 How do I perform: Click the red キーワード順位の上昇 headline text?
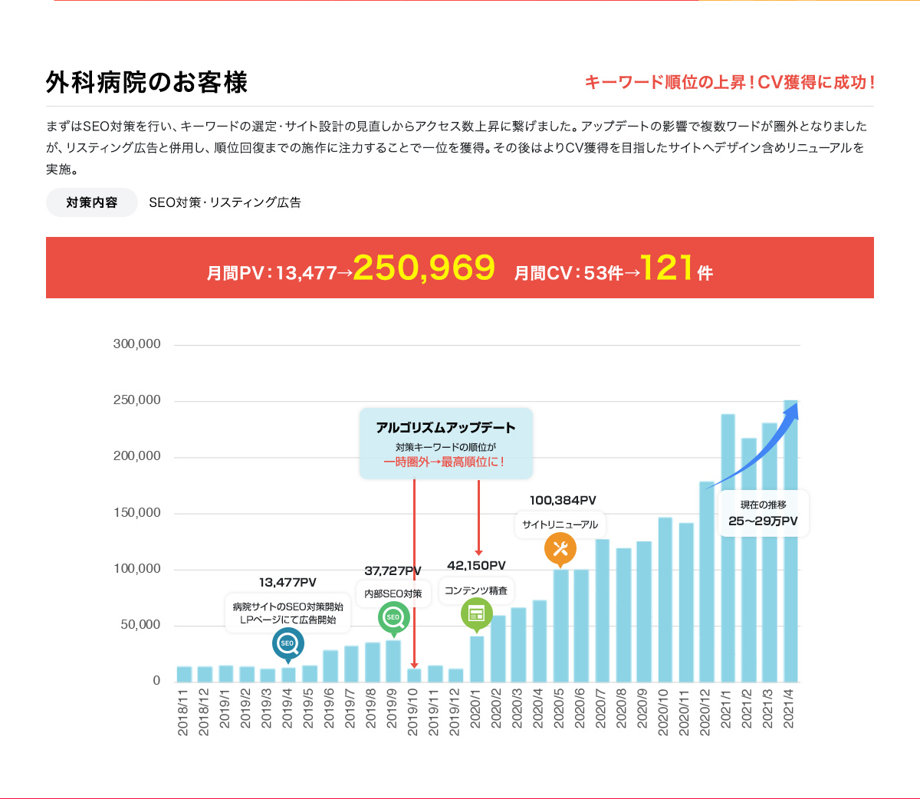click(x=729, y=82)
